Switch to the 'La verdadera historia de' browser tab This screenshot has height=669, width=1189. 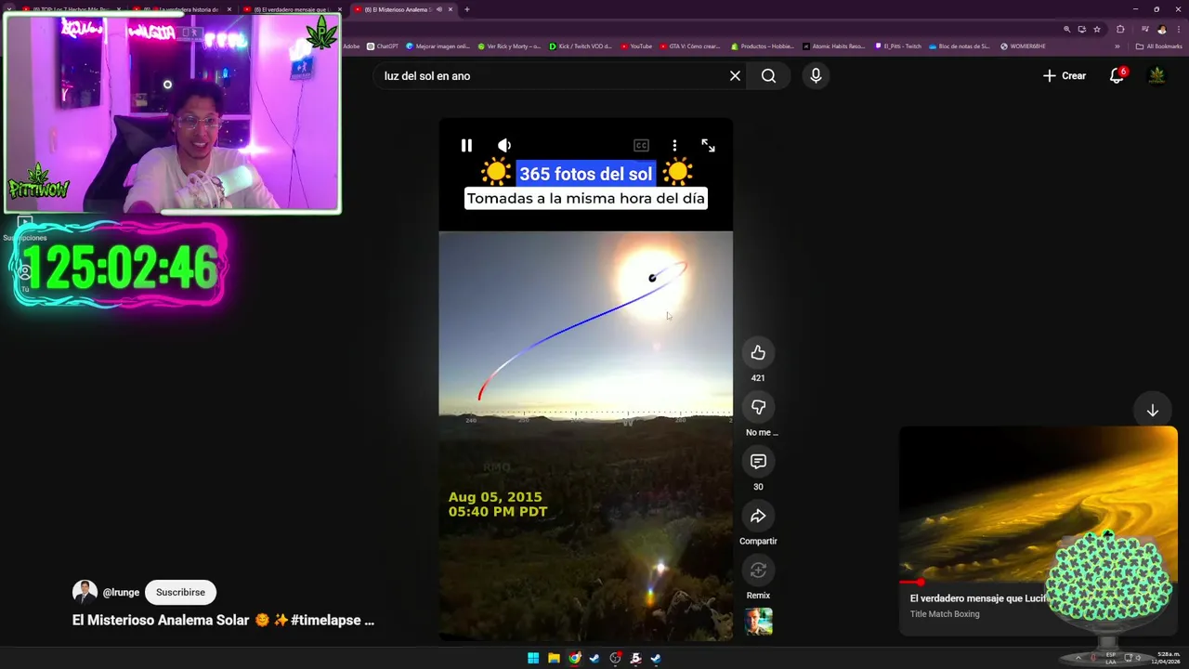coord(178,9)
